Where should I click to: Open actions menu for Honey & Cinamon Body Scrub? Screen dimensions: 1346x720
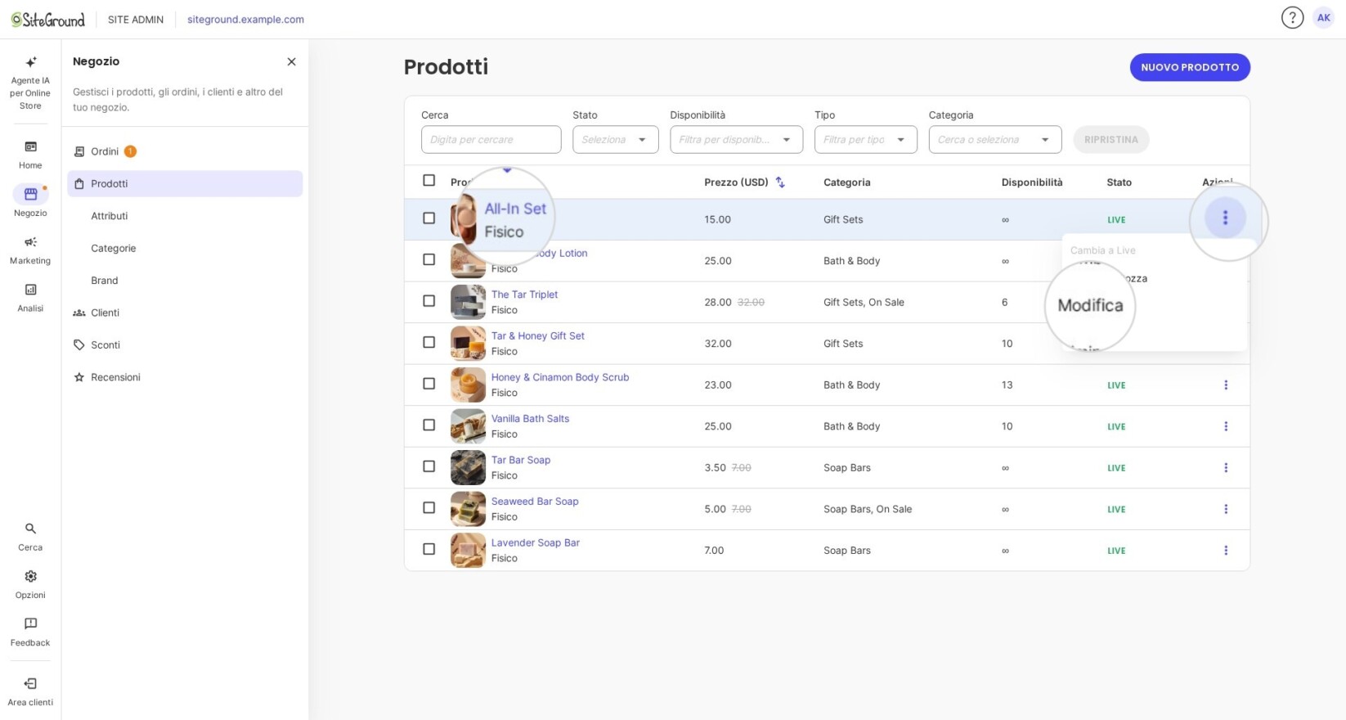click(1226, 385)
